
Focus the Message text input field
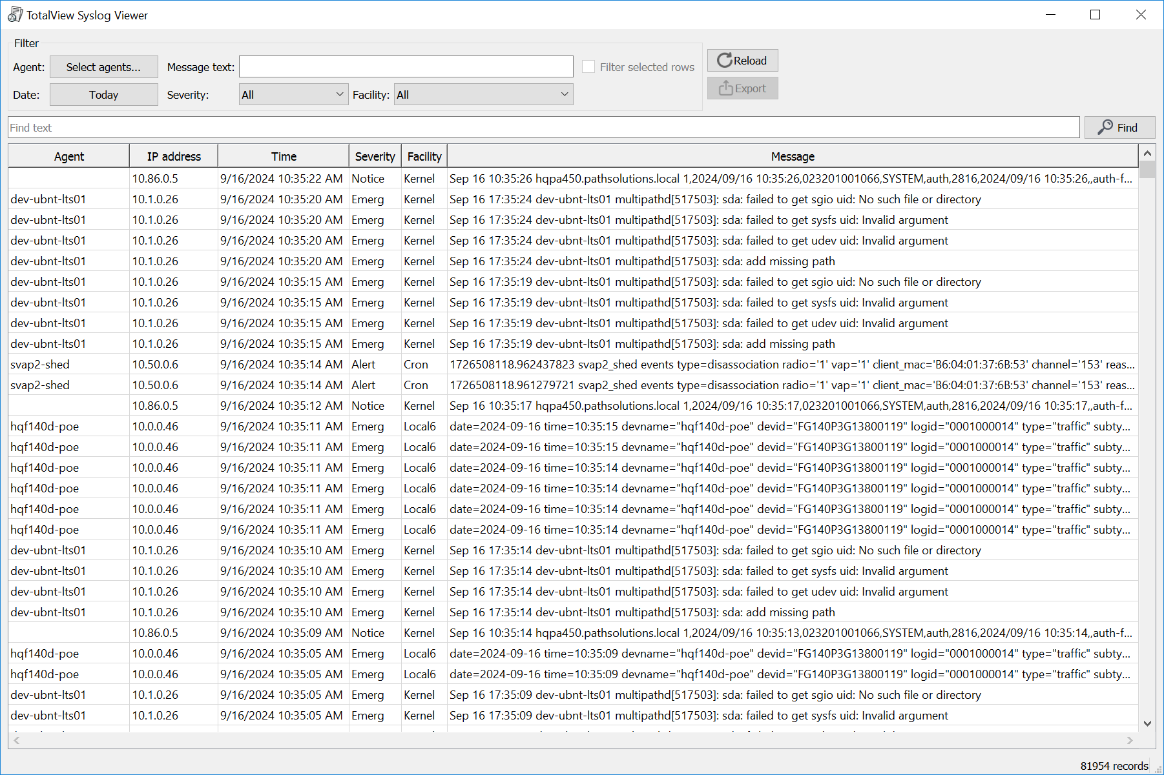pos(406,67)
